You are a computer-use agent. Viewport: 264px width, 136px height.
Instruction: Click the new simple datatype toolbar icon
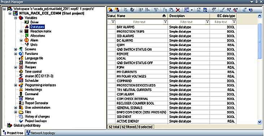[110, 10]
